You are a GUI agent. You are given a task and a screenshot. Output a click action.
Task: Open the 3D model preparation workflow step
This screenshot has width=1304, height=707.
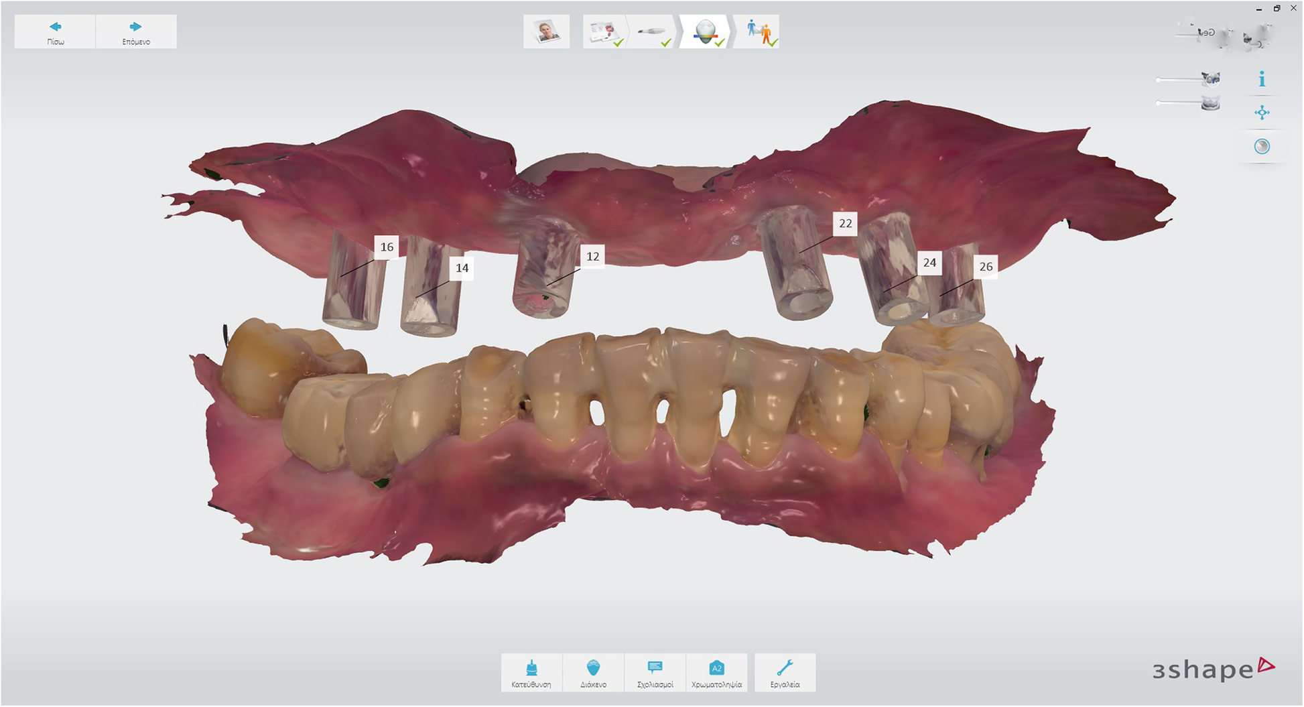pos(704,30)
